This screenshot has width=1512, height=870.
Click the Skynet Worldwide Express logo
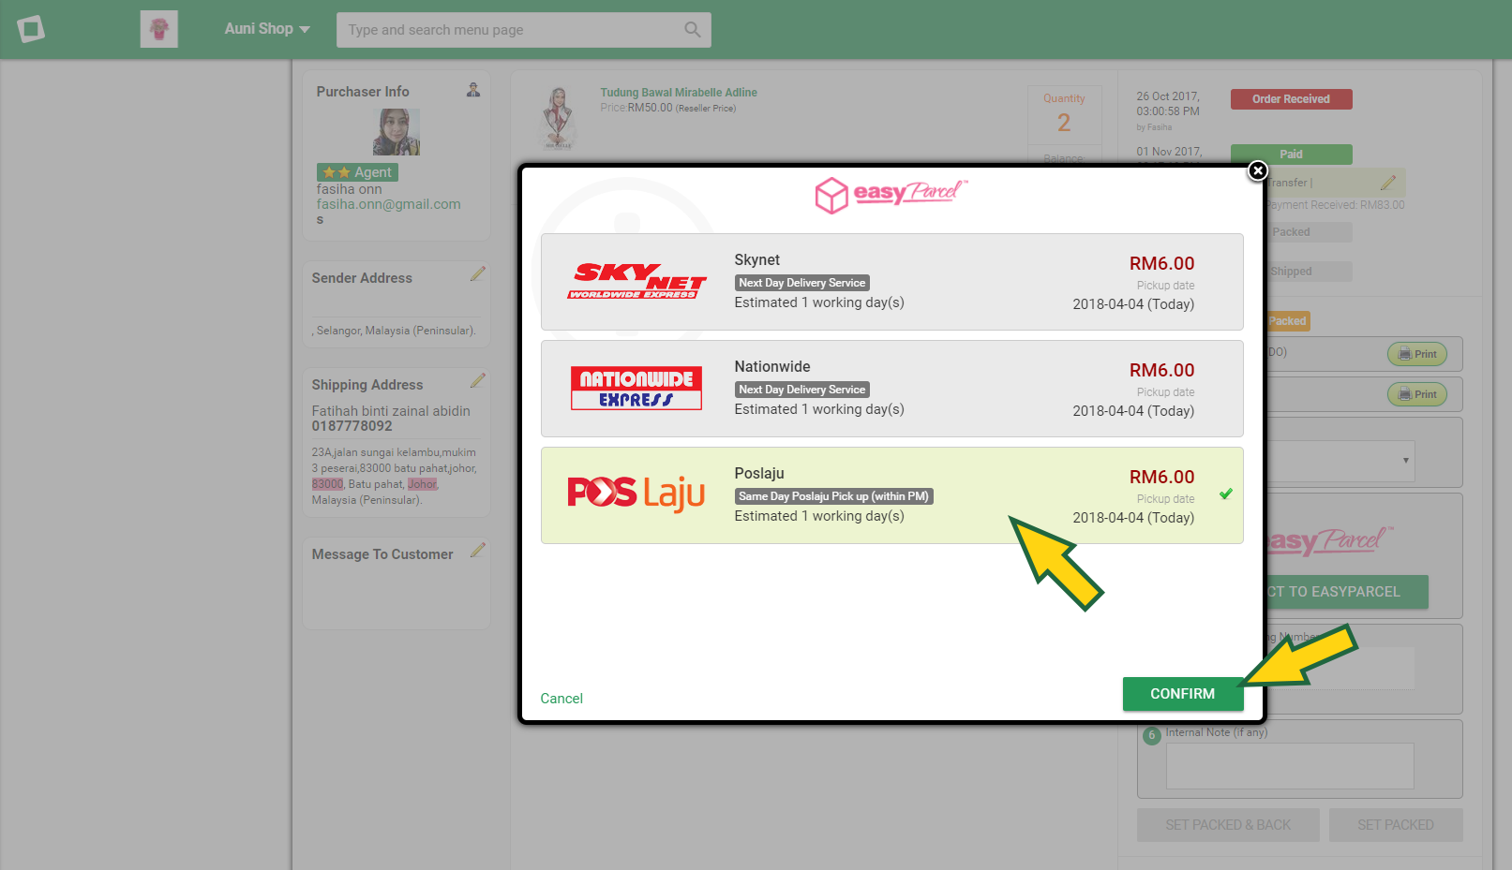(636, 281)
